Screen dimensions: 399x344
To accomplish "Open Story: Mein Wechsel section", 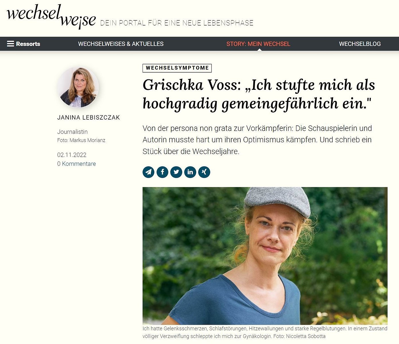I will 258,44.
